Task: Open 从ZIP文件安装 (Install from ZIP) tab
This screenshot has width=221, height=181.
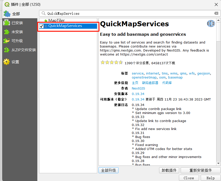Action: tap(20, 50)
